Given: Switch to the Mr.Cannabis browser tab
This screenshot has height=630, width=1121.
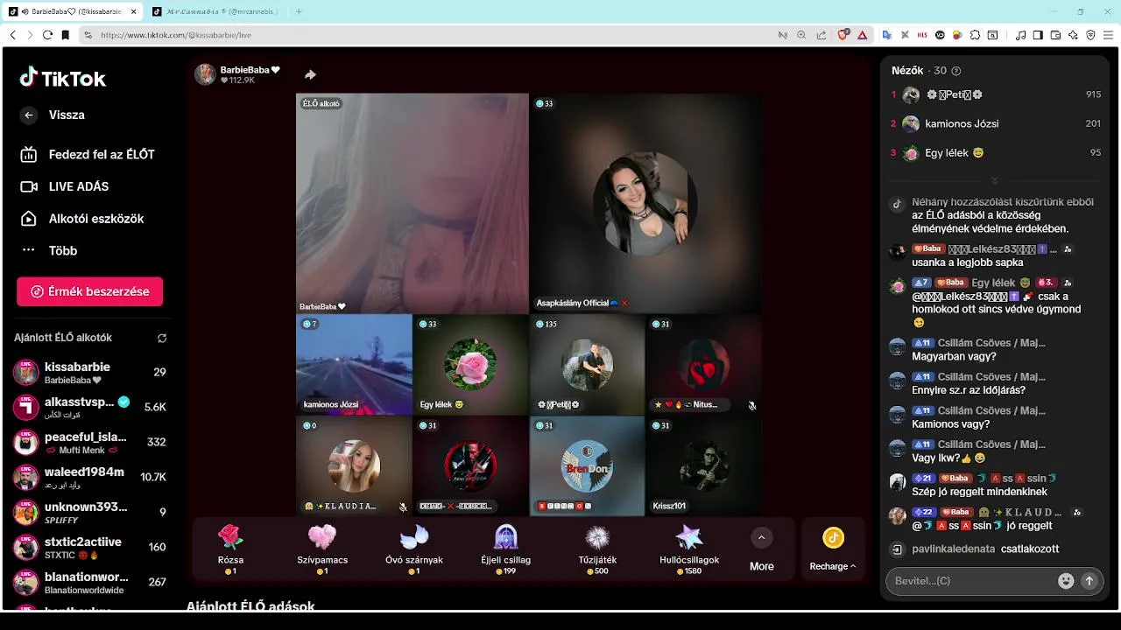Looking at the screenshot, I should pos(216,11).
